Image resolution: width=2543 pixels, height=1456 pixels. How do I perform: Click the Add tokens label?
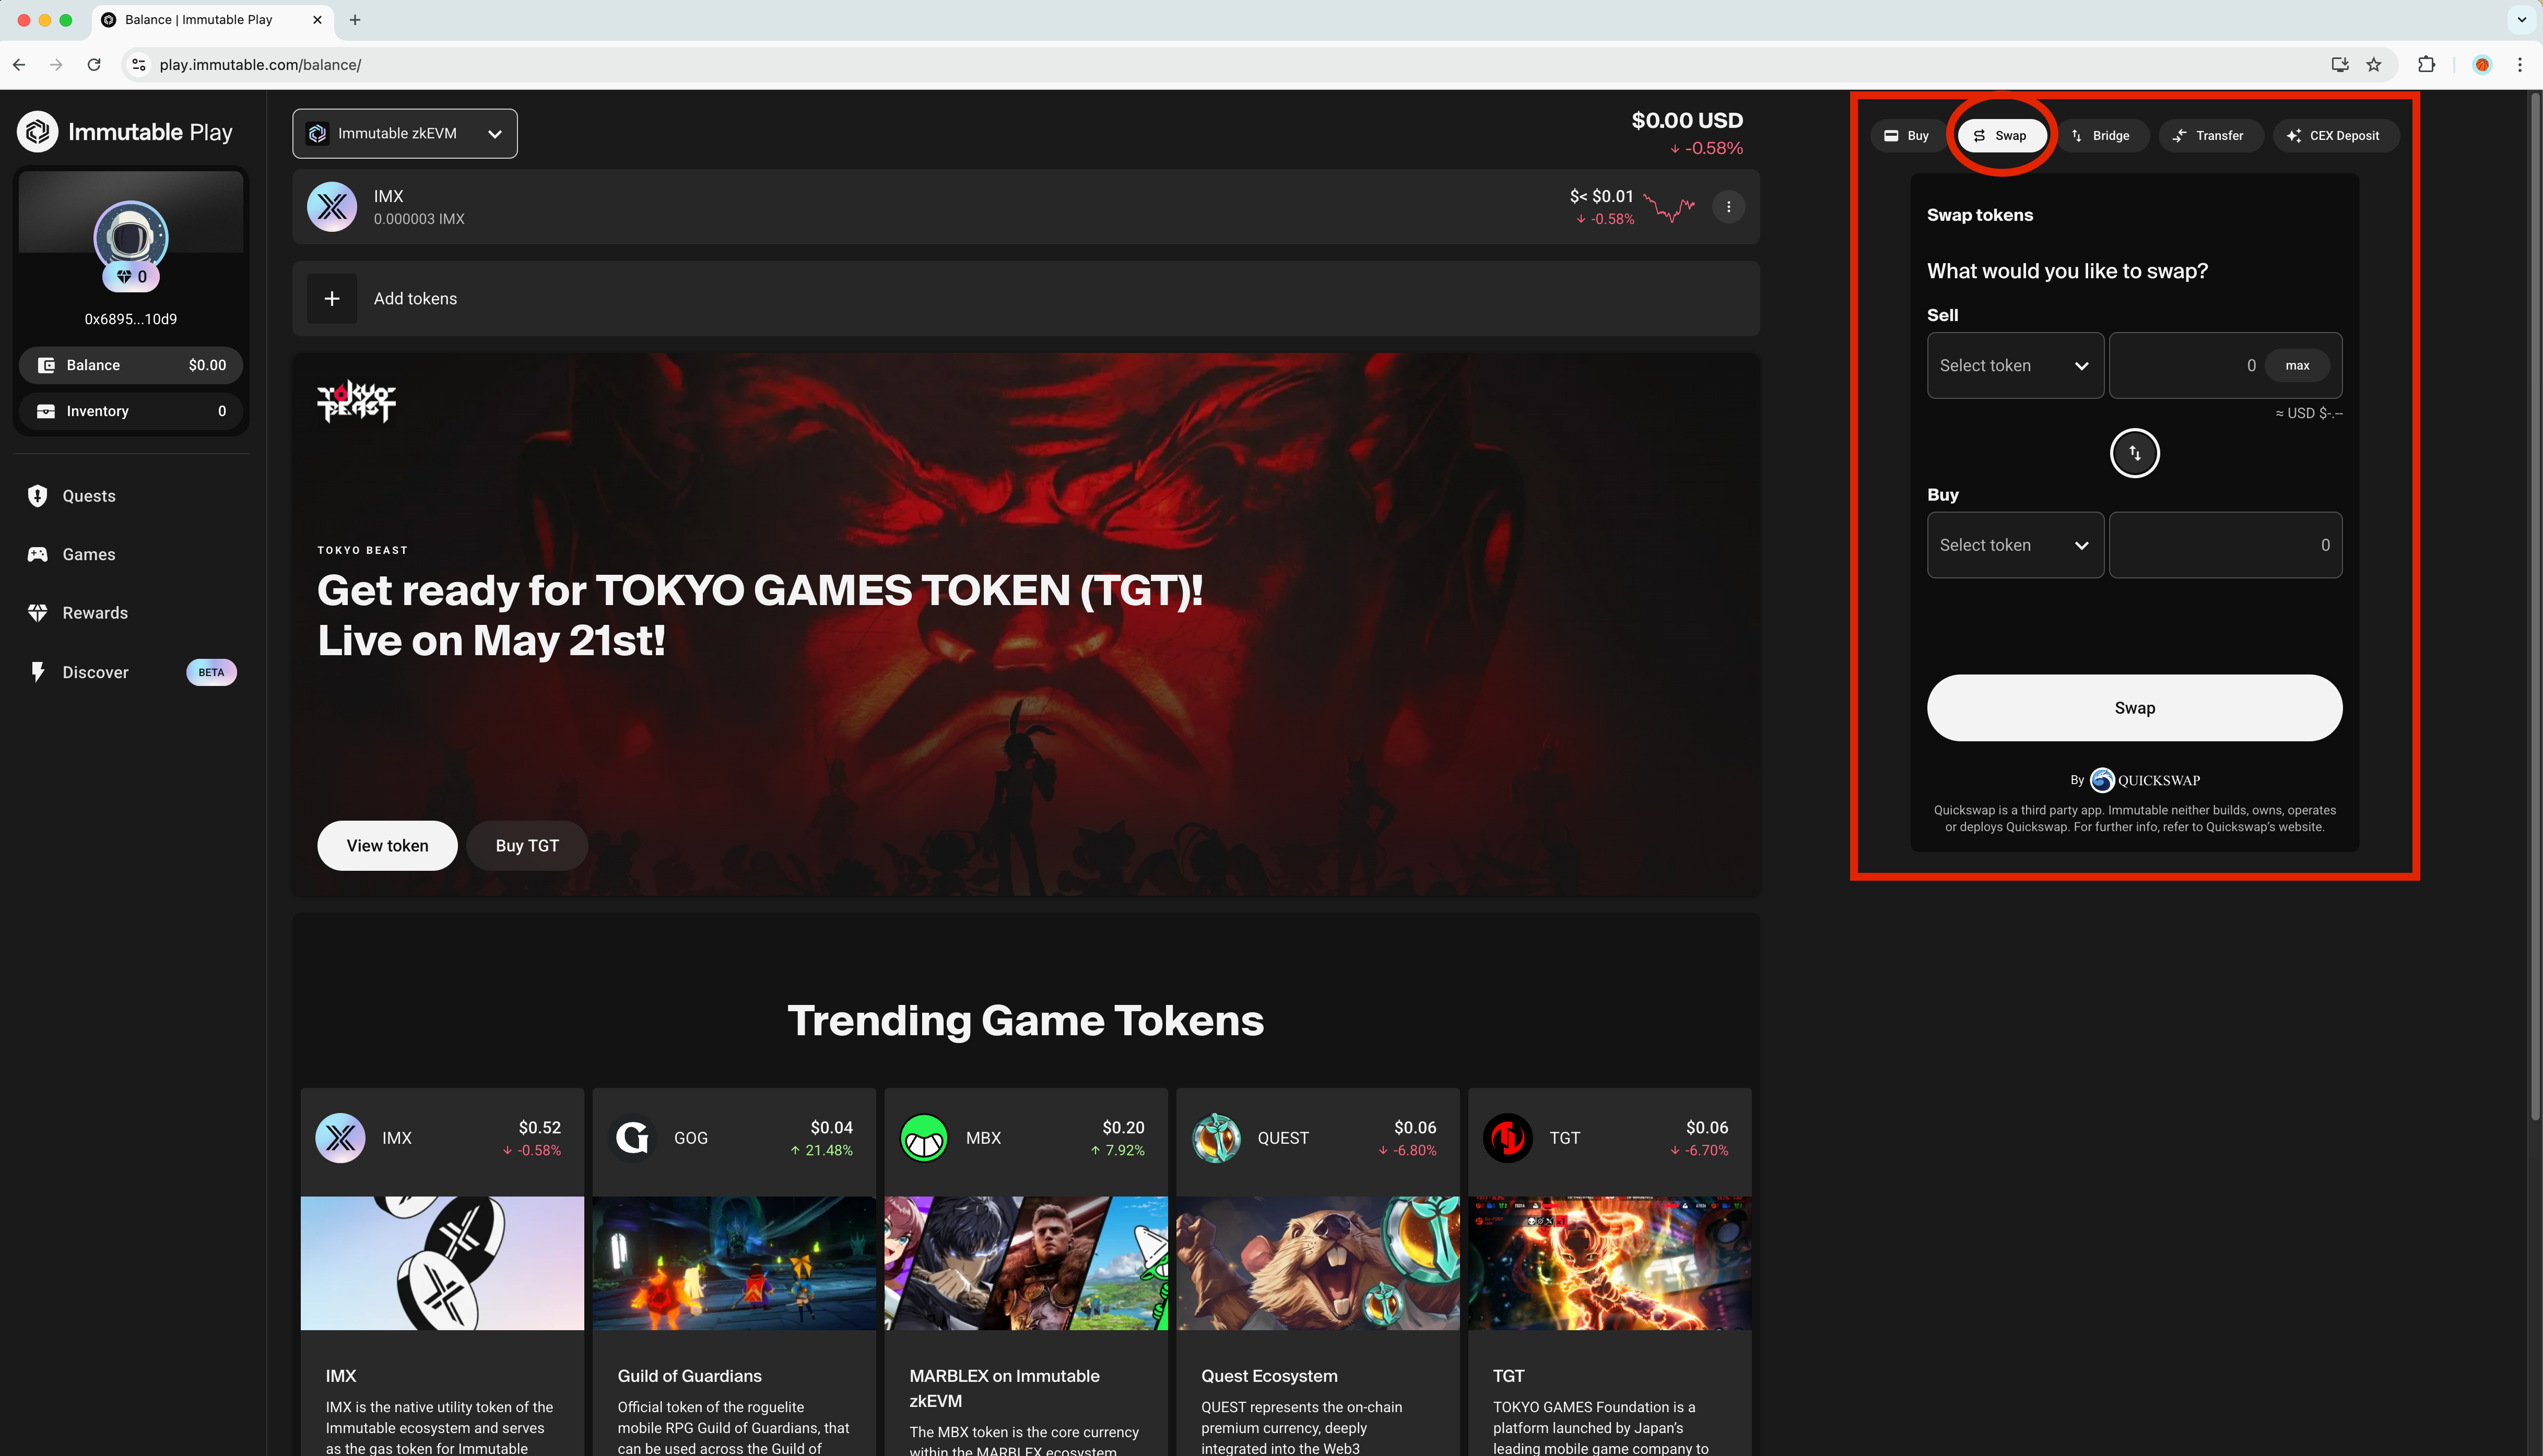coord(415,299)
